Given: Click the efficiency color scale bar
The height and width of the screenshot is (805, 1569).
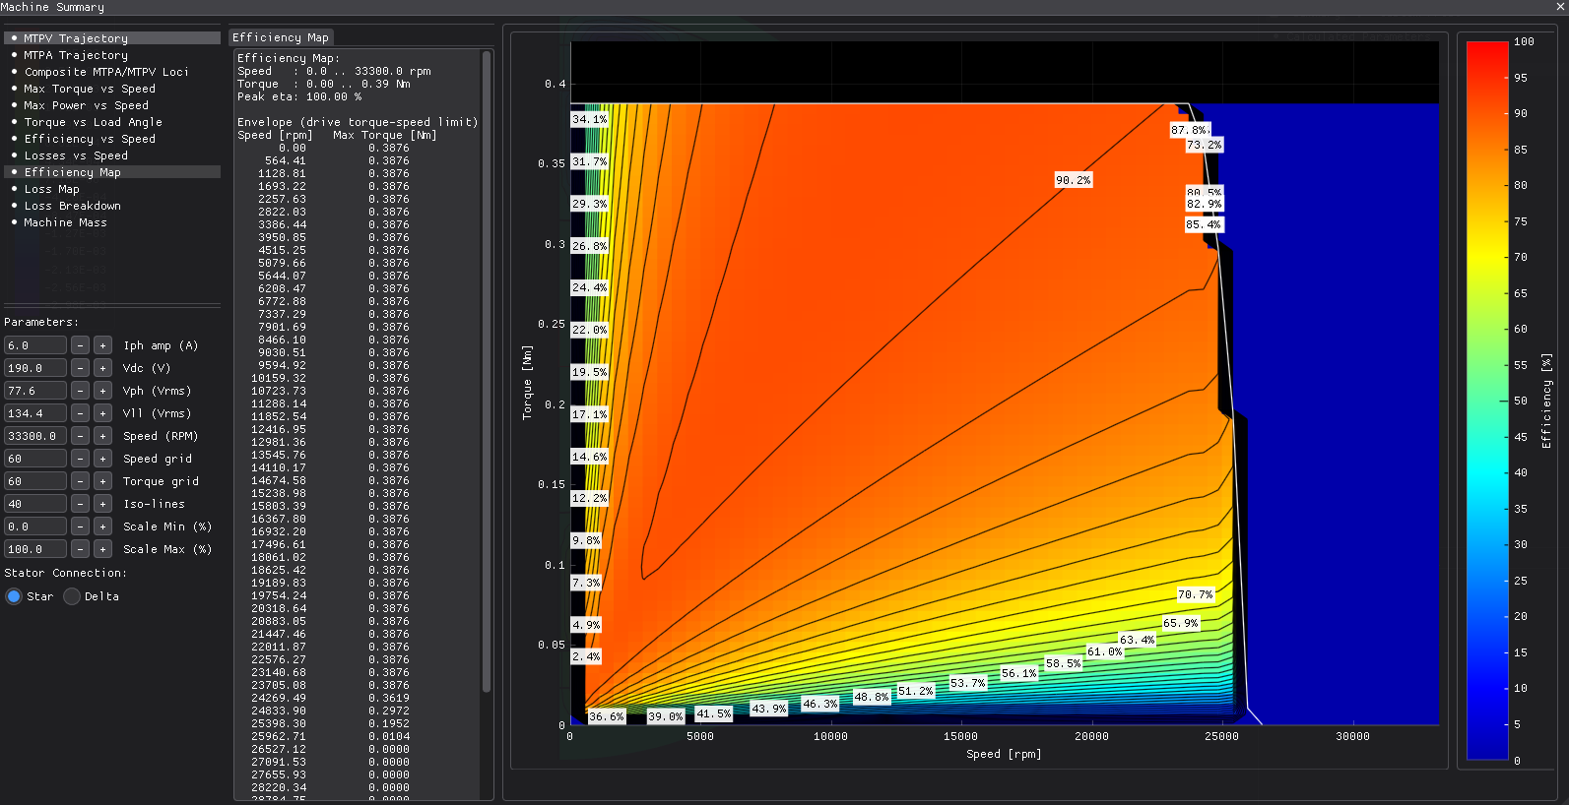Looking at the screenshot, I should click(x=1487, y=401).
